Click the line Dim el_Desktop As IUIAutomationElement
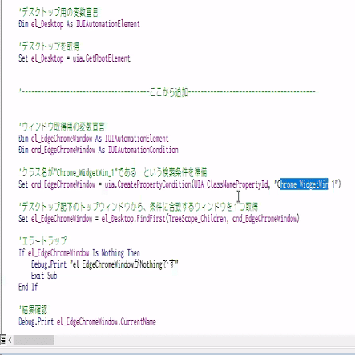 [79, 24]
